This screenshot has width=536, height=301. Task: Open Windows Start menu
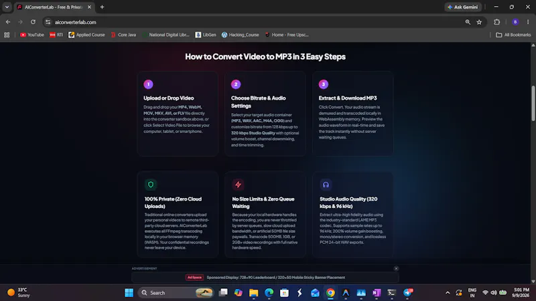(x=129, y=293)
